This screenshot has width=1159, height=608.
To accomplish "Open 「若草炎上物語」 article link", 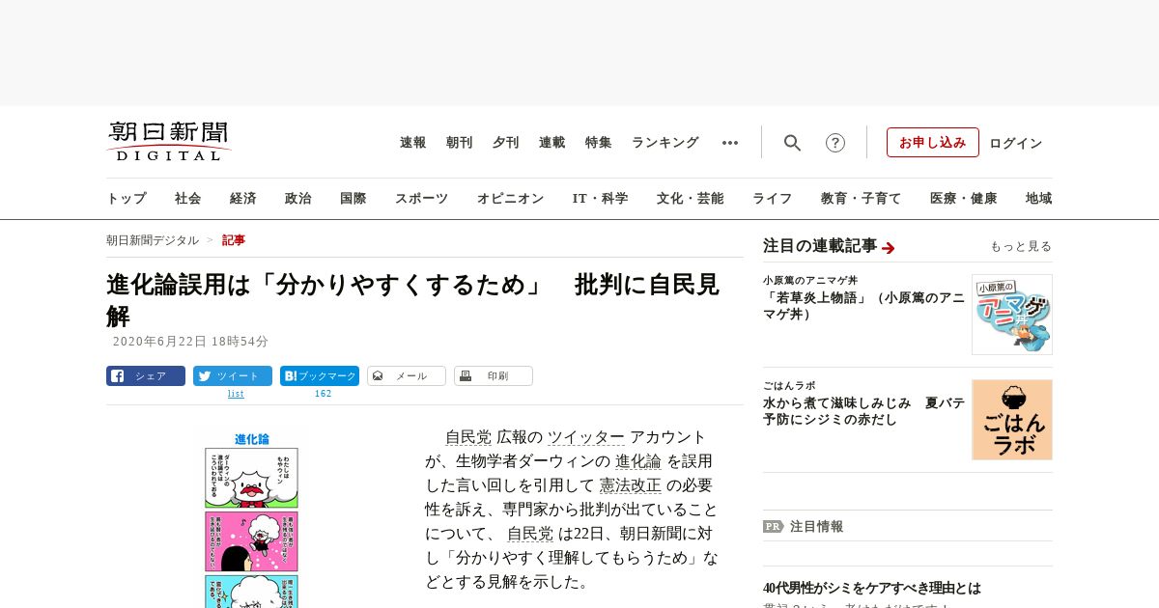I will 864,306.
